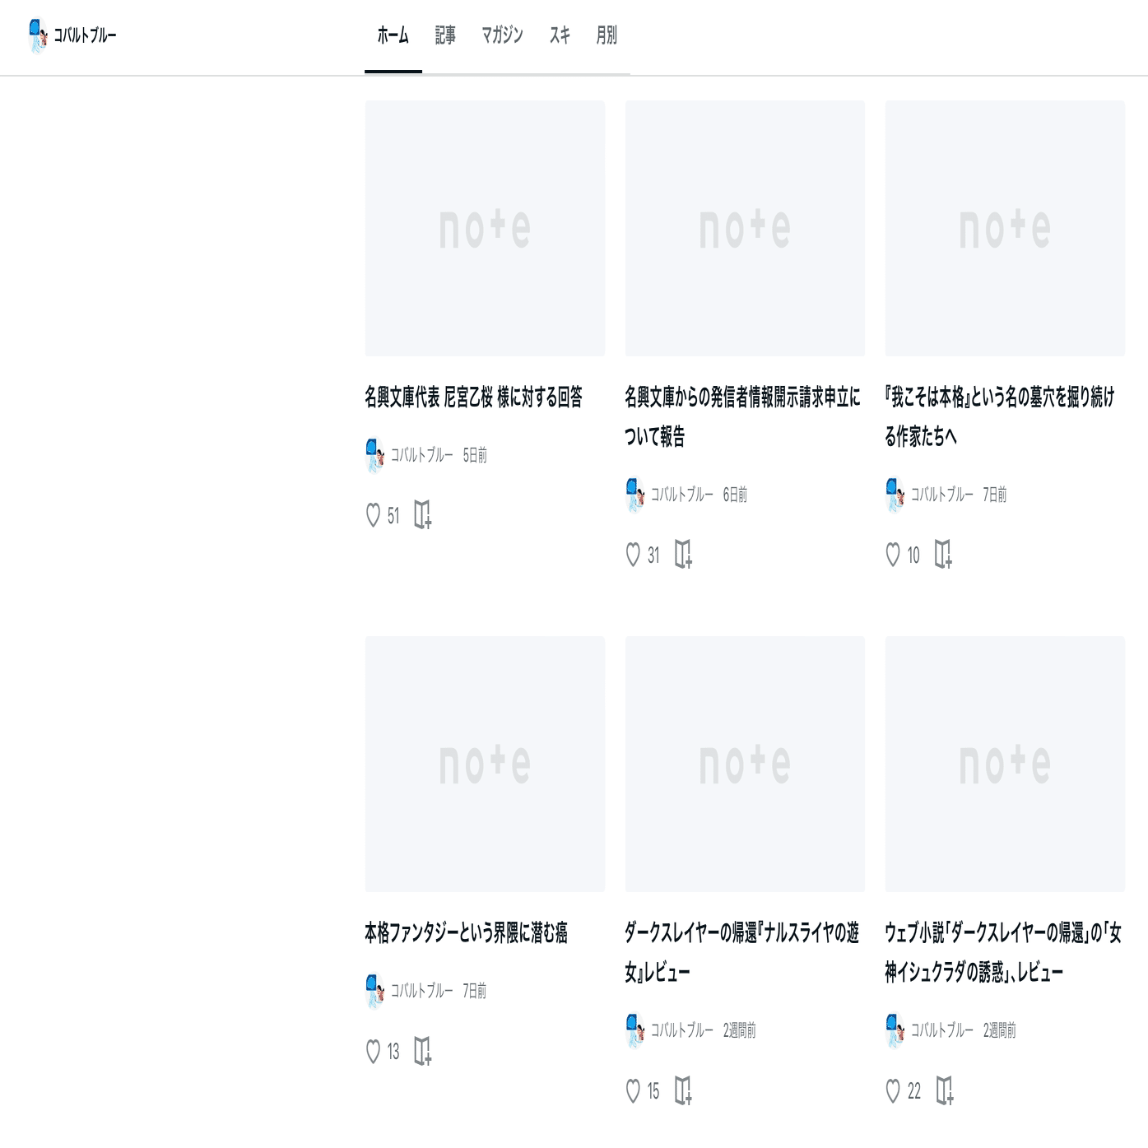
Task: Click author avatar under 名興文庫代表 尼宮乙桜 article
Action: 374,455
